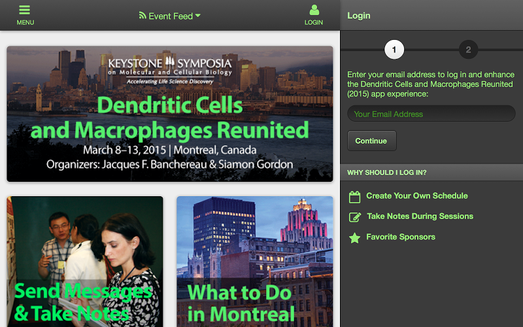This screenshot has height=327, width=523.
Task: Expand the Event Feed dropdown arrow
Action: [198, 16]
